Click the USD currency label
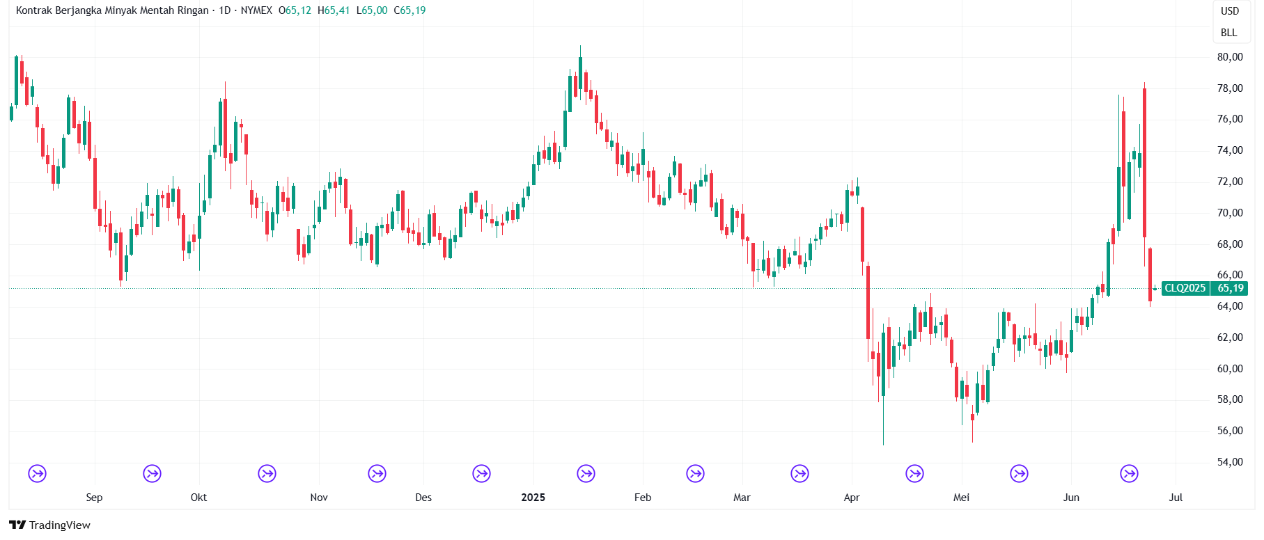The height and width of the screenshot is (540, 1264). tap(1230, 11)
